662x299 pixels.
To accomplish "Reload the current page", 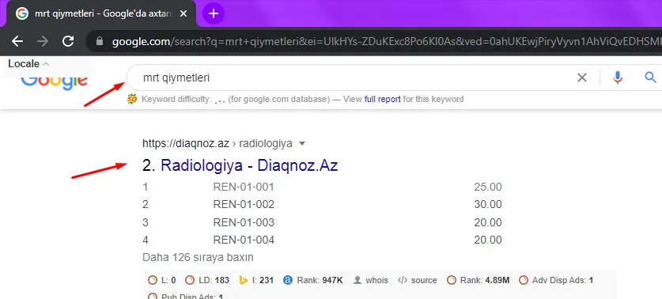I will [x=68, y=41].
